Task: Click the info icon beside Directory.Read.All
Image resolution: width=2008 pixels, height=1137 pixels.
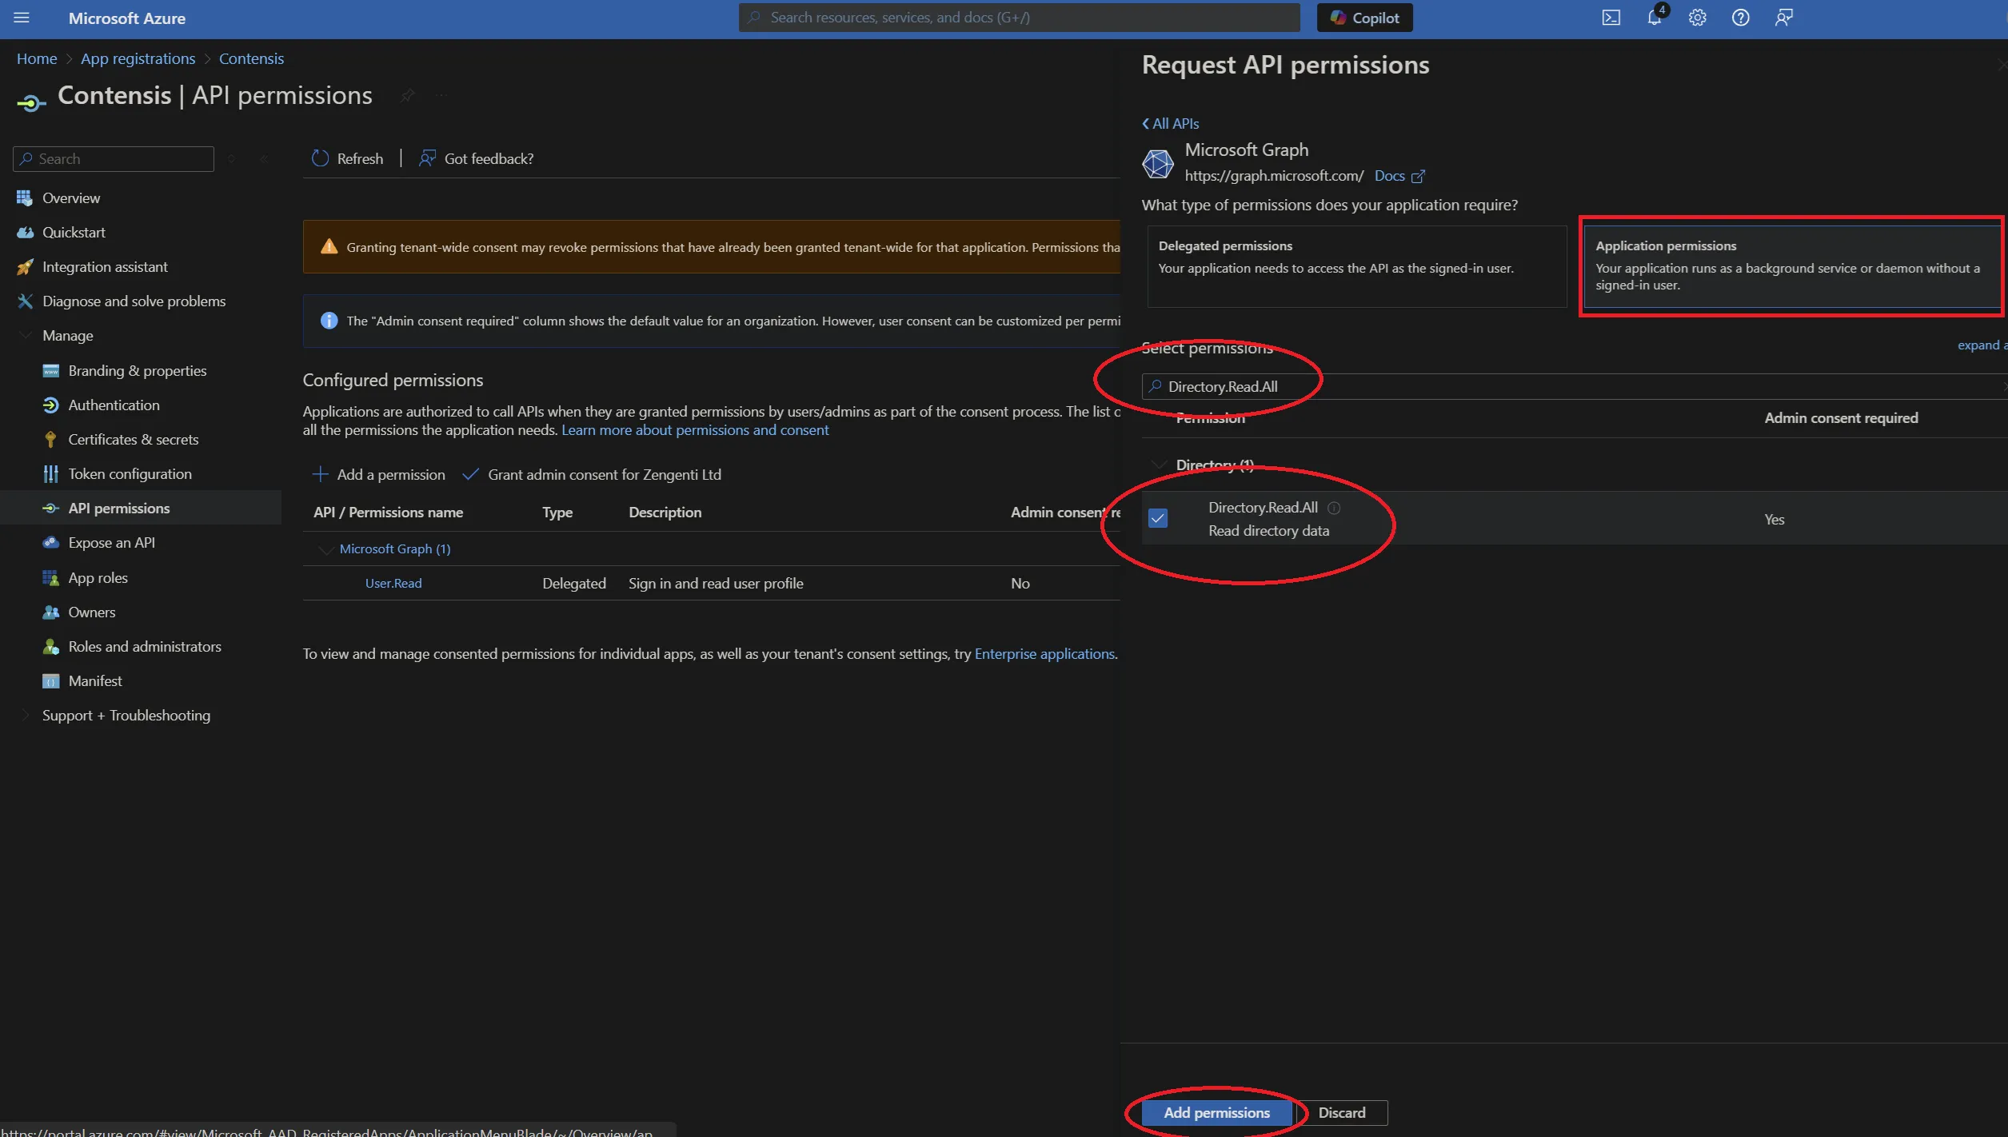Action: click(x=1334, y=508)
